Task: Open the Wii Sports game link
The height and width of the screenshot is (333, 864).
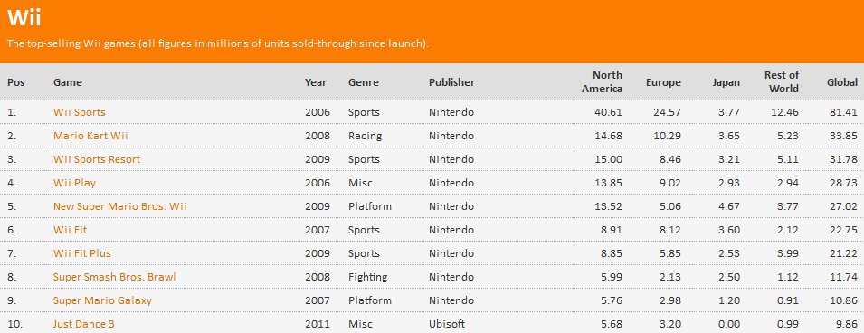Action: click(80, 112)
